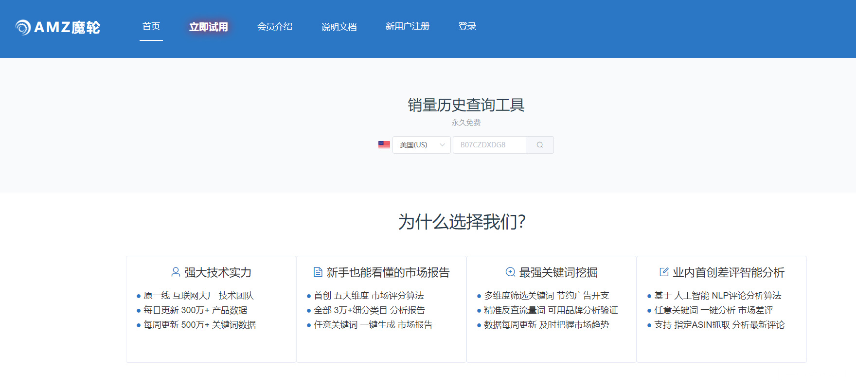Click the magnifier search button
Screen dimensions: 856x390
(x=539, y=145)
